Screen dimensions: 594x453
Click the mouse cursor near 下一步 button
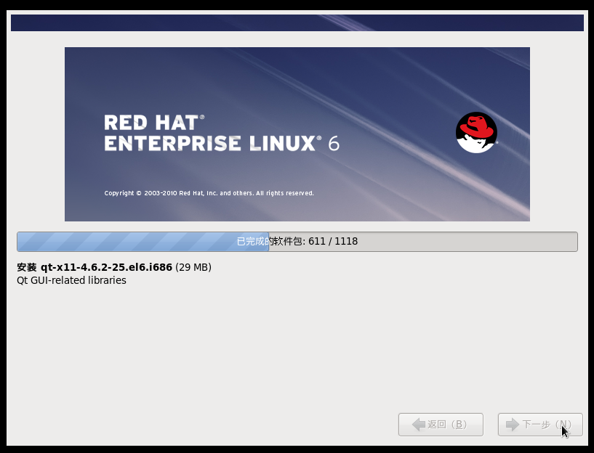(564, 432)
